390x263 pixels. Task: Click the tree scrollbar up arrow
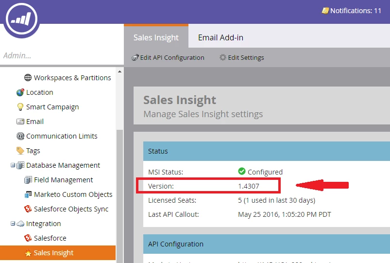119,71
